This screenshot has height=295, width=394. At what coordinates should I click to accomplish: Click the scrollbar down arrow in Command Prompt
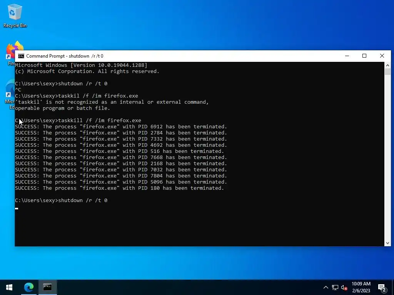coord(387,243)
